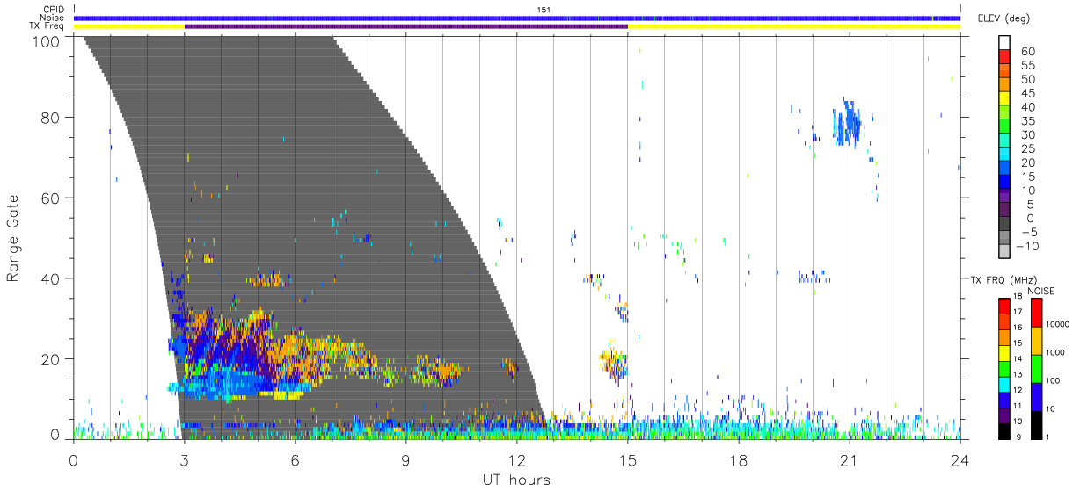The image size is (1080, 498).
Task: Click the UT hours tick label 3
Action: 185,460
